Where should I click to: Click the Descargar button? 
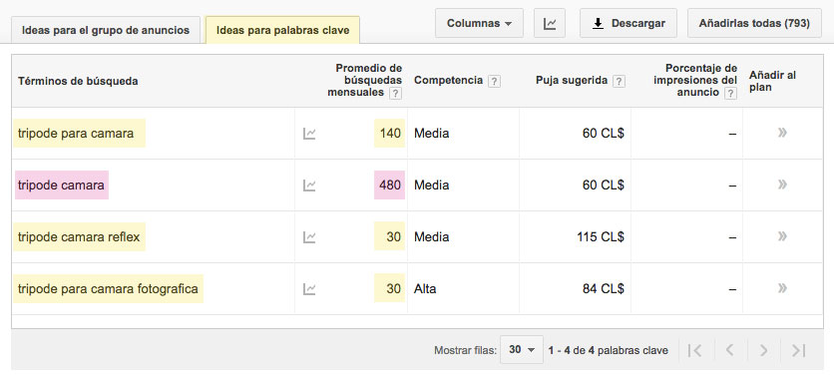[628, 23]
